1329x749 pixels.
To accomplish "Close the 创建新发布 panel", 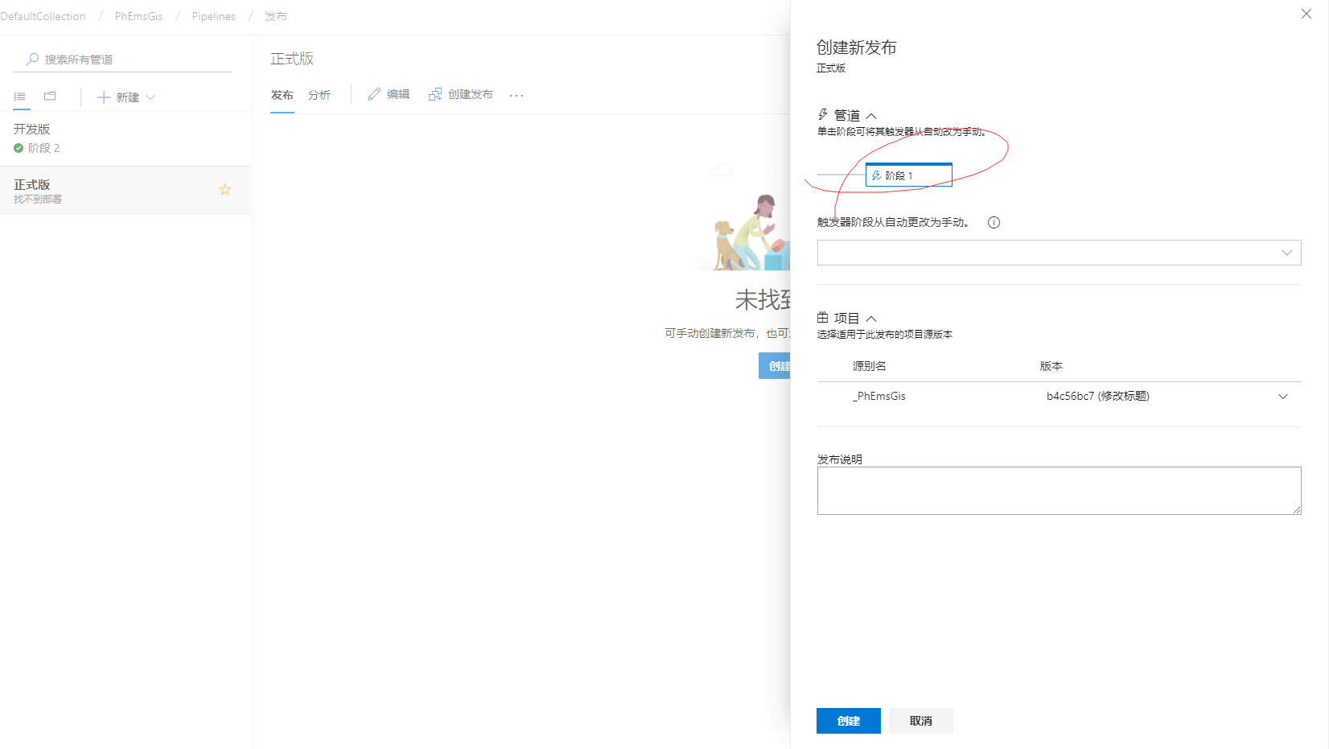I will click(x=1306, y=14).
